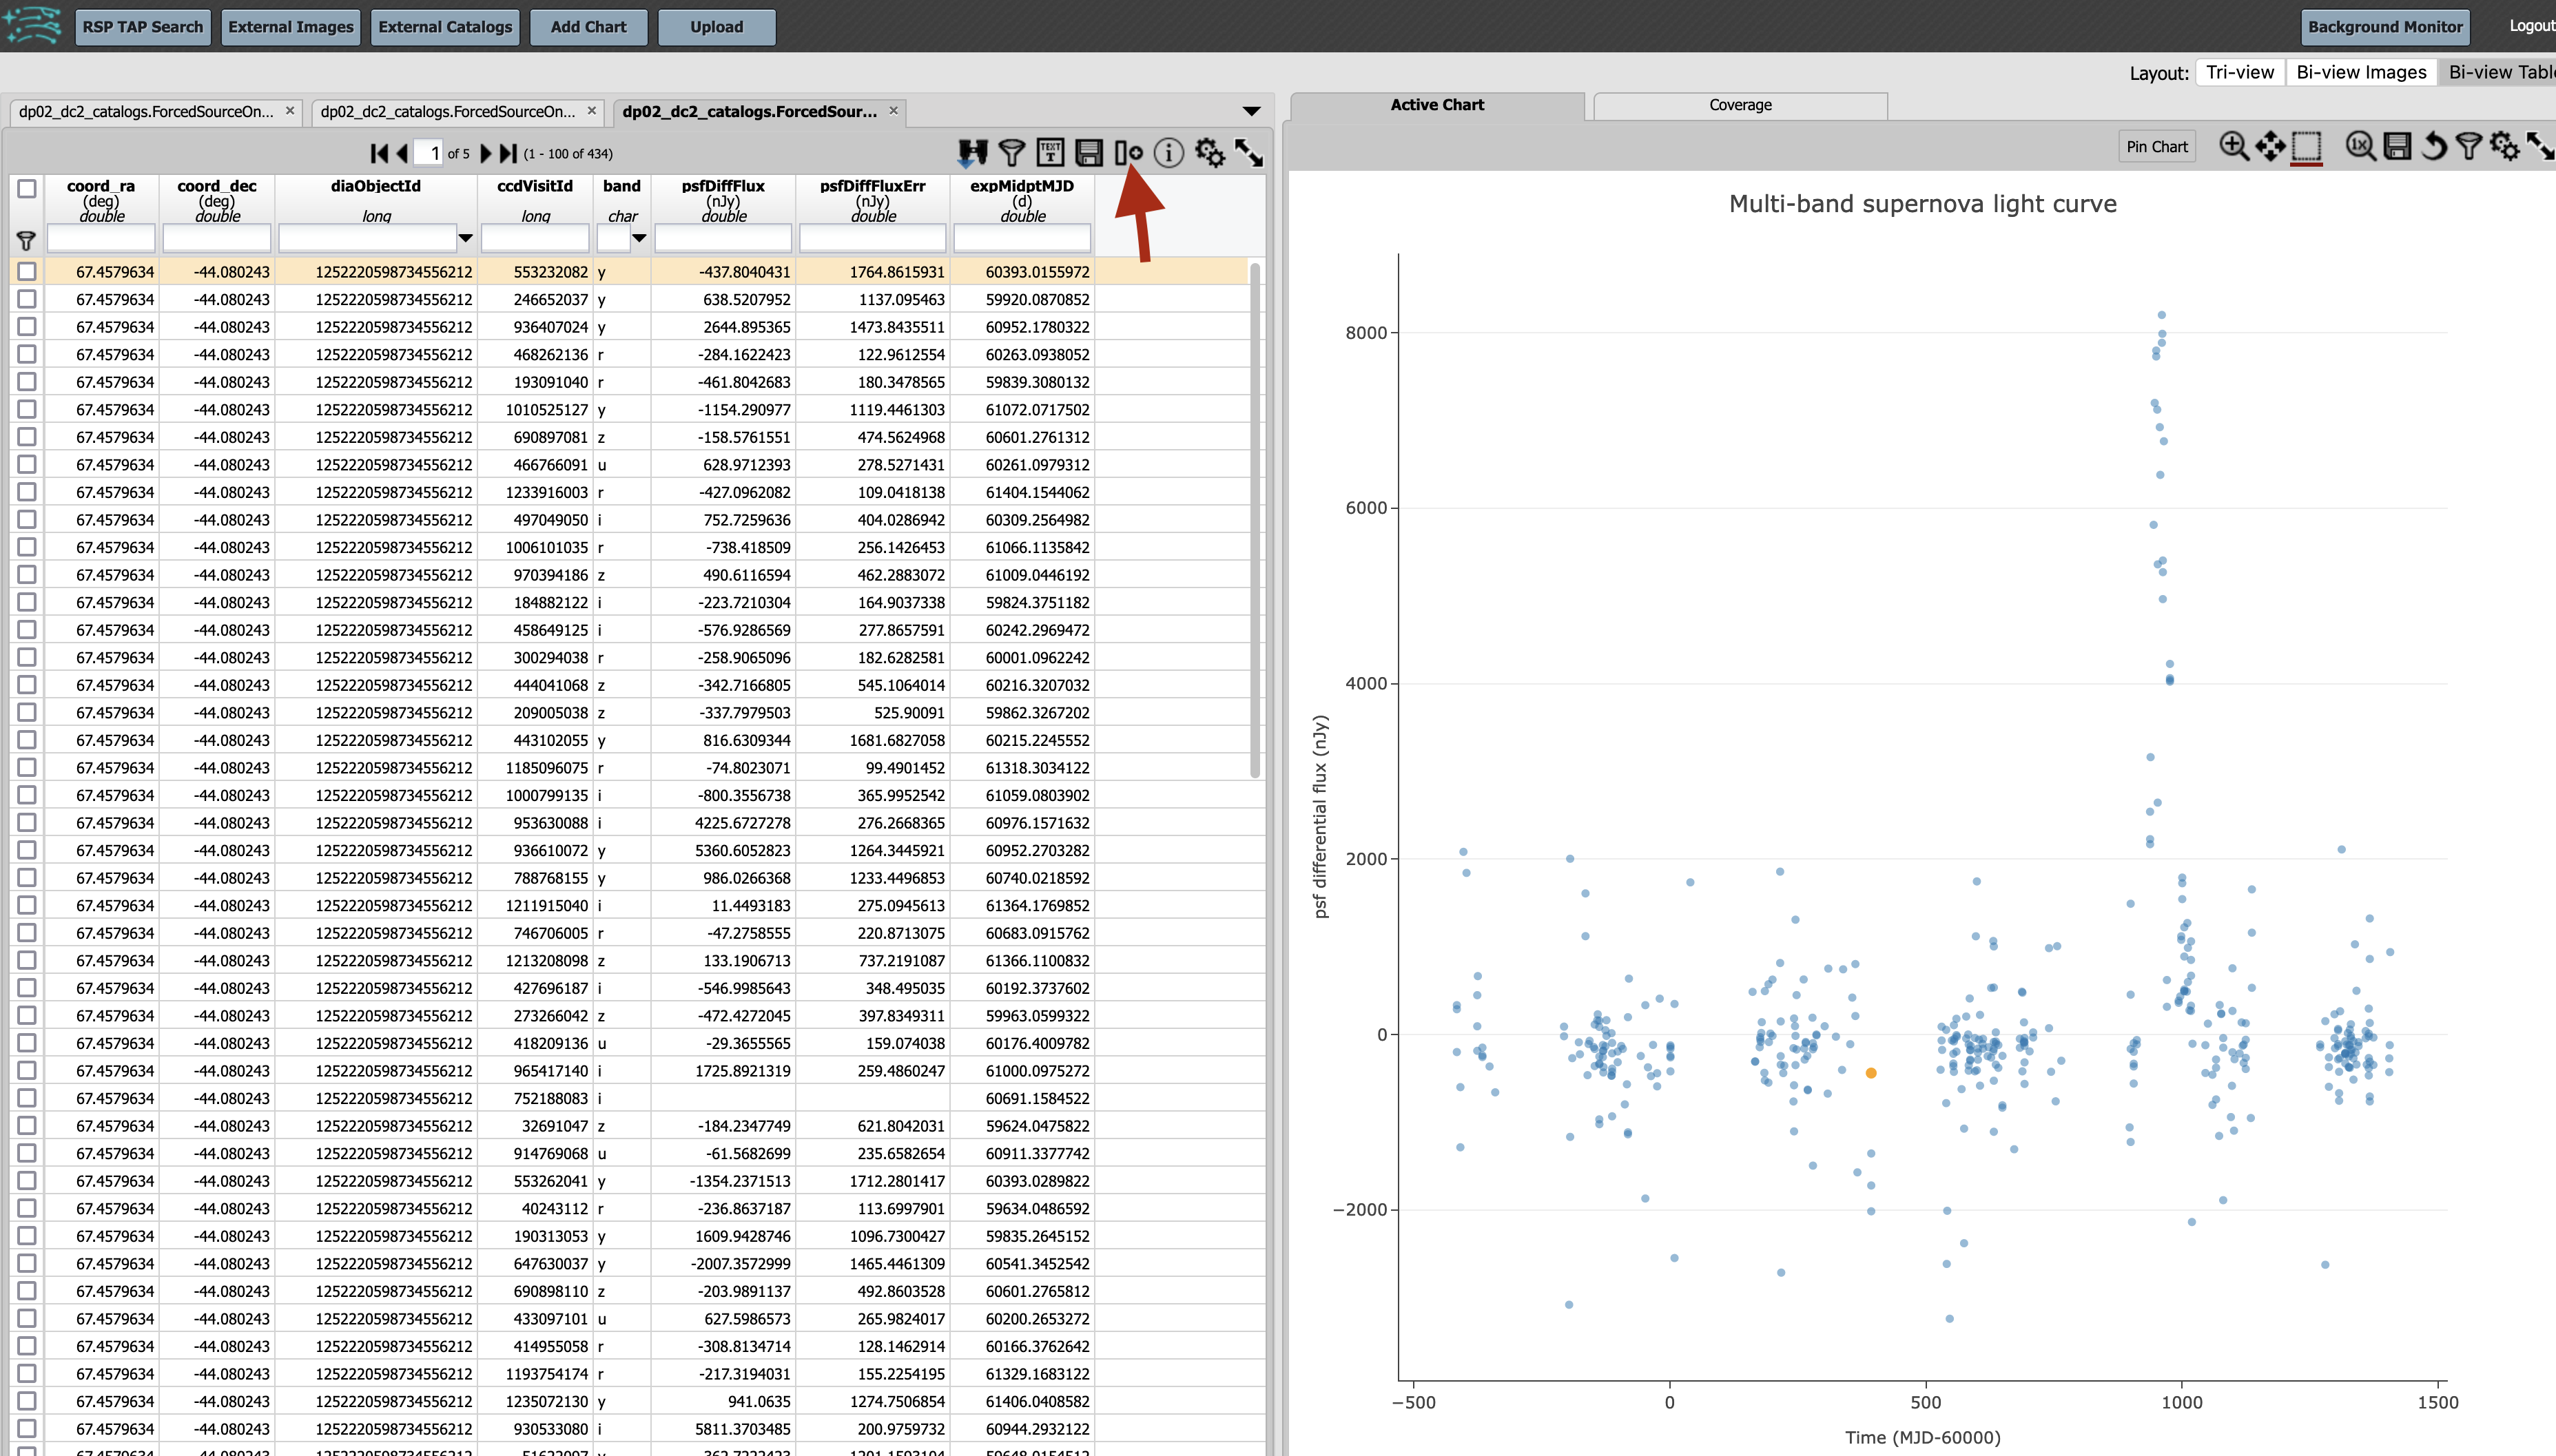Switch table to text view icon
This screenshot has width=2556, height=1456.
(x=1050, y=152)
